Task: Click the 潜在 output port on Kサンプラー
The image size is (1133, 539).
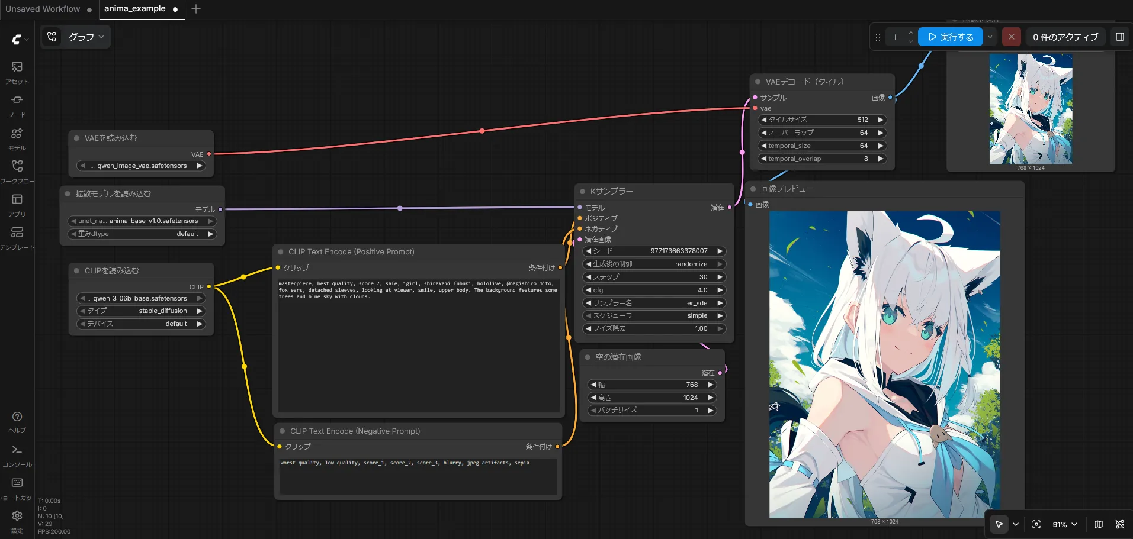Action: point(729,208)
